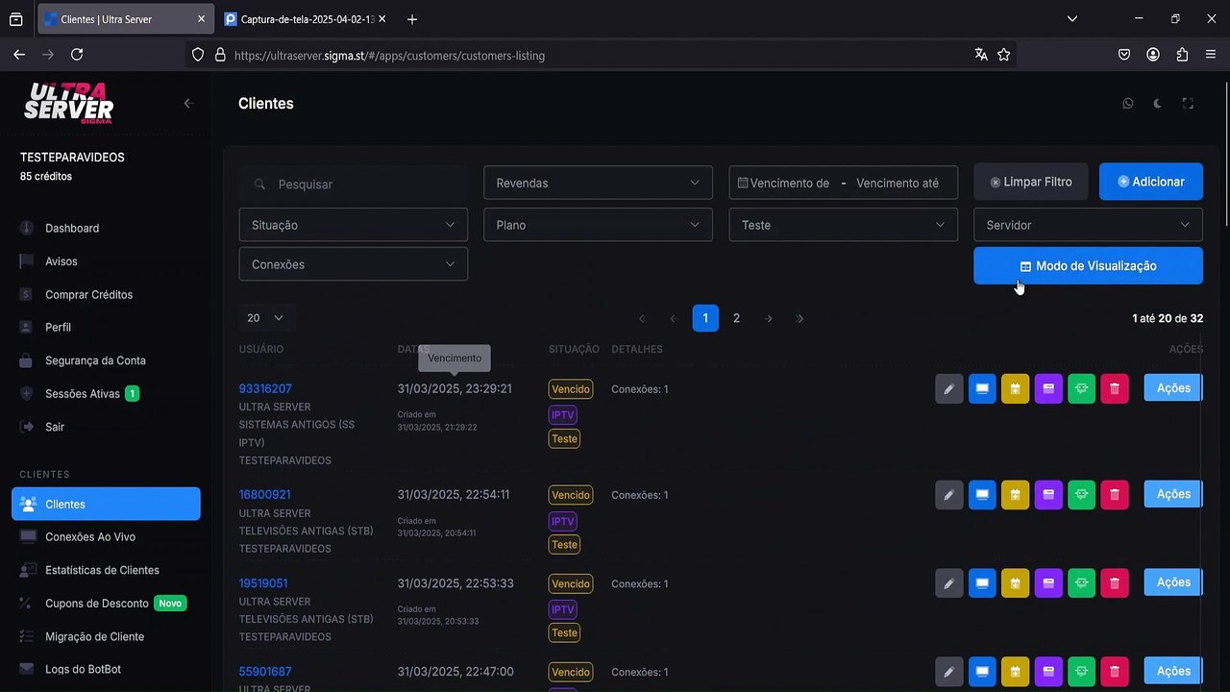Expand the Situação filter dropdown

(x=353, y=225)
